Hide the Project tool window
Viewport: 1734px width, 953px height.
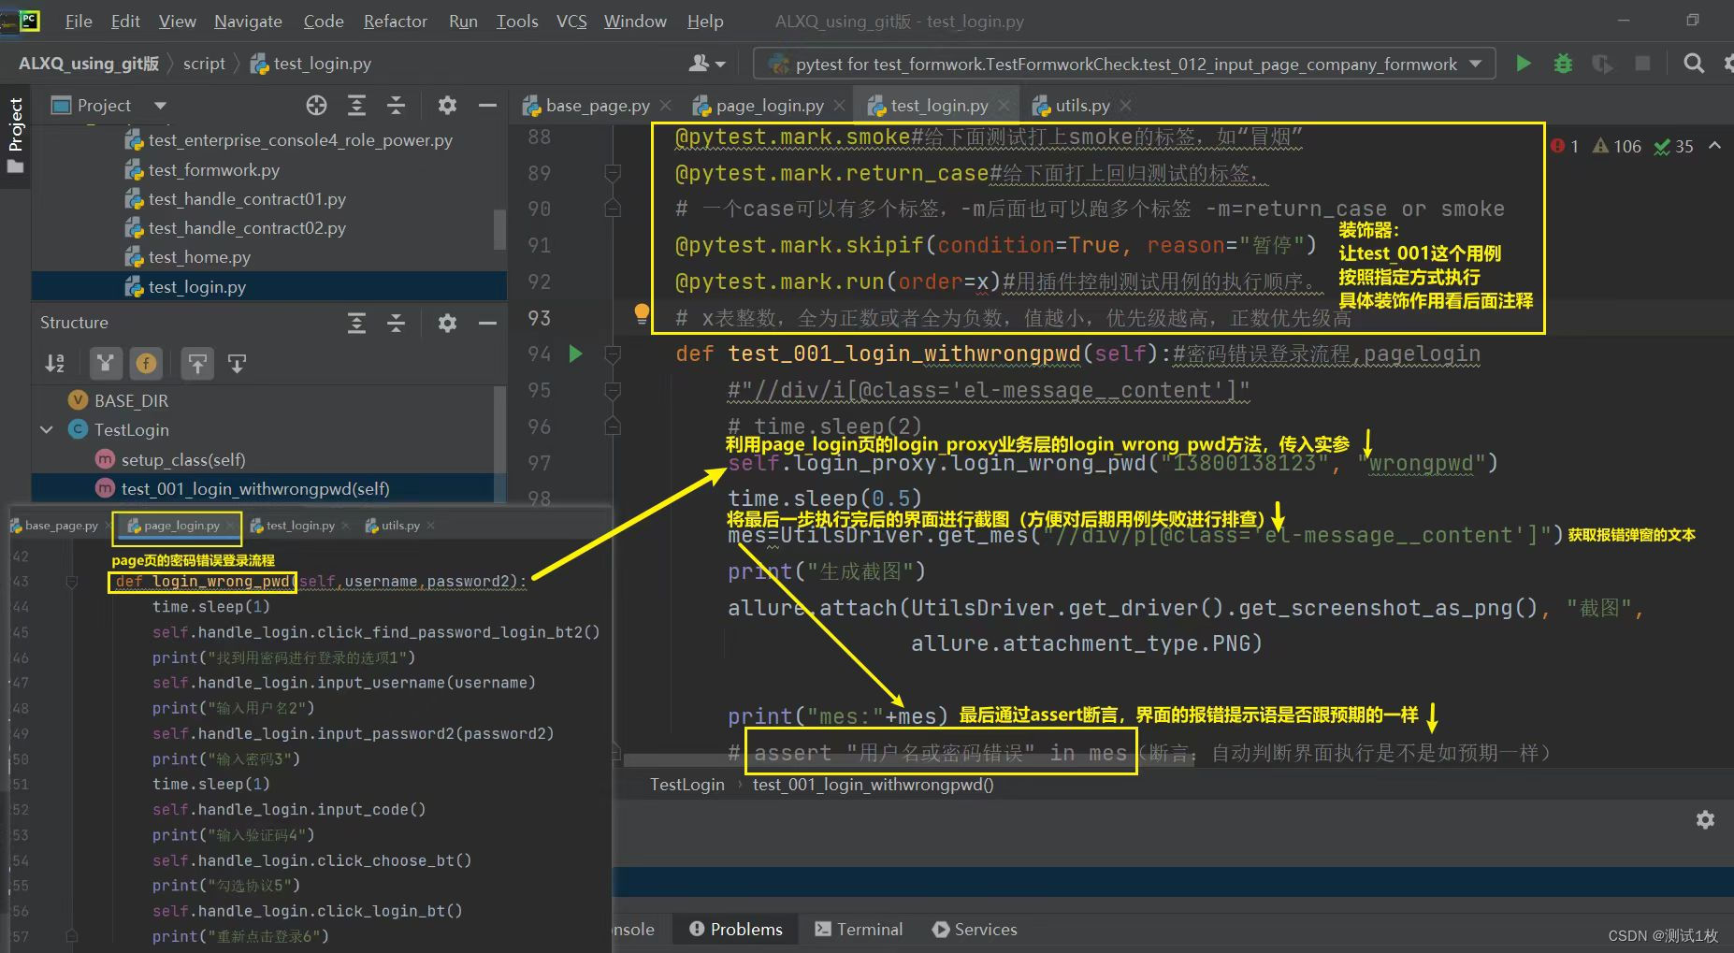(x=487, y=106)
